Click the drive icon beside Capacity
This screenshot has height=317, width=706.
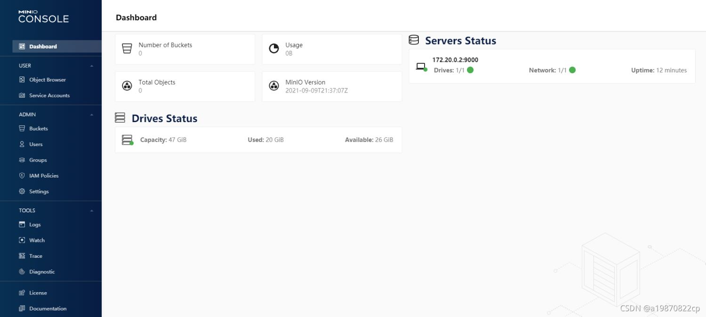coord(127,139)
